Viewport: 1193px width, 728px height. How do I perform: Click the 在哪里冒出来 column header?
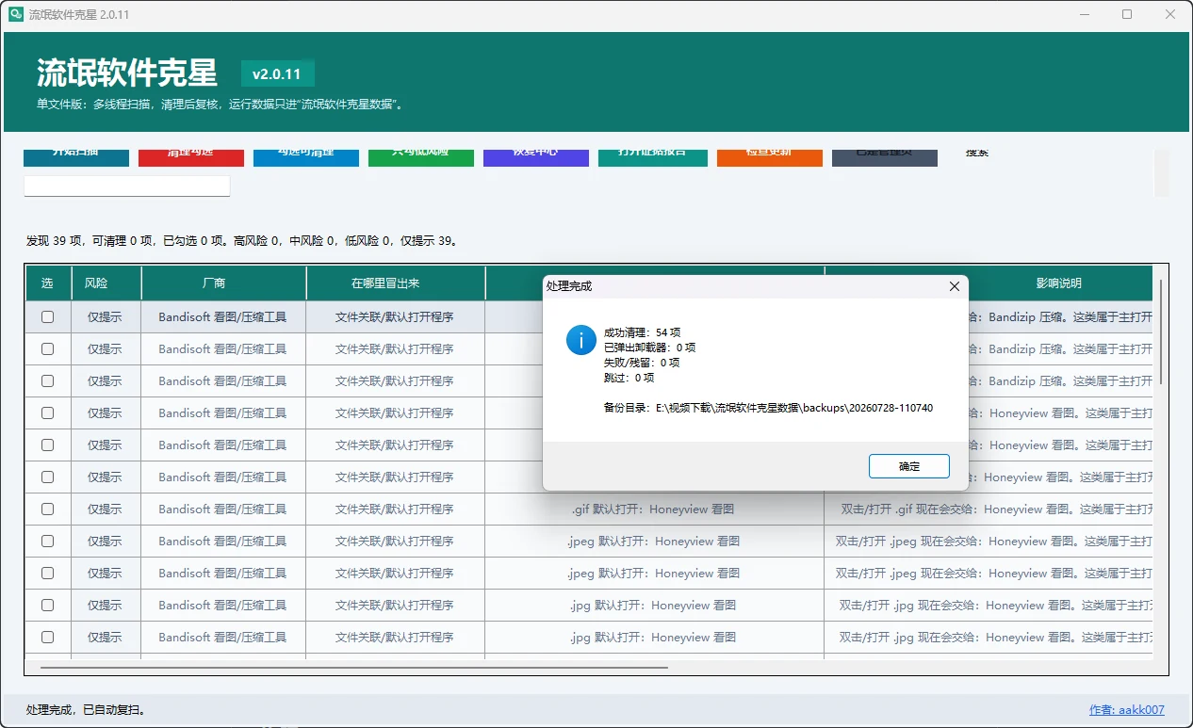396,283
